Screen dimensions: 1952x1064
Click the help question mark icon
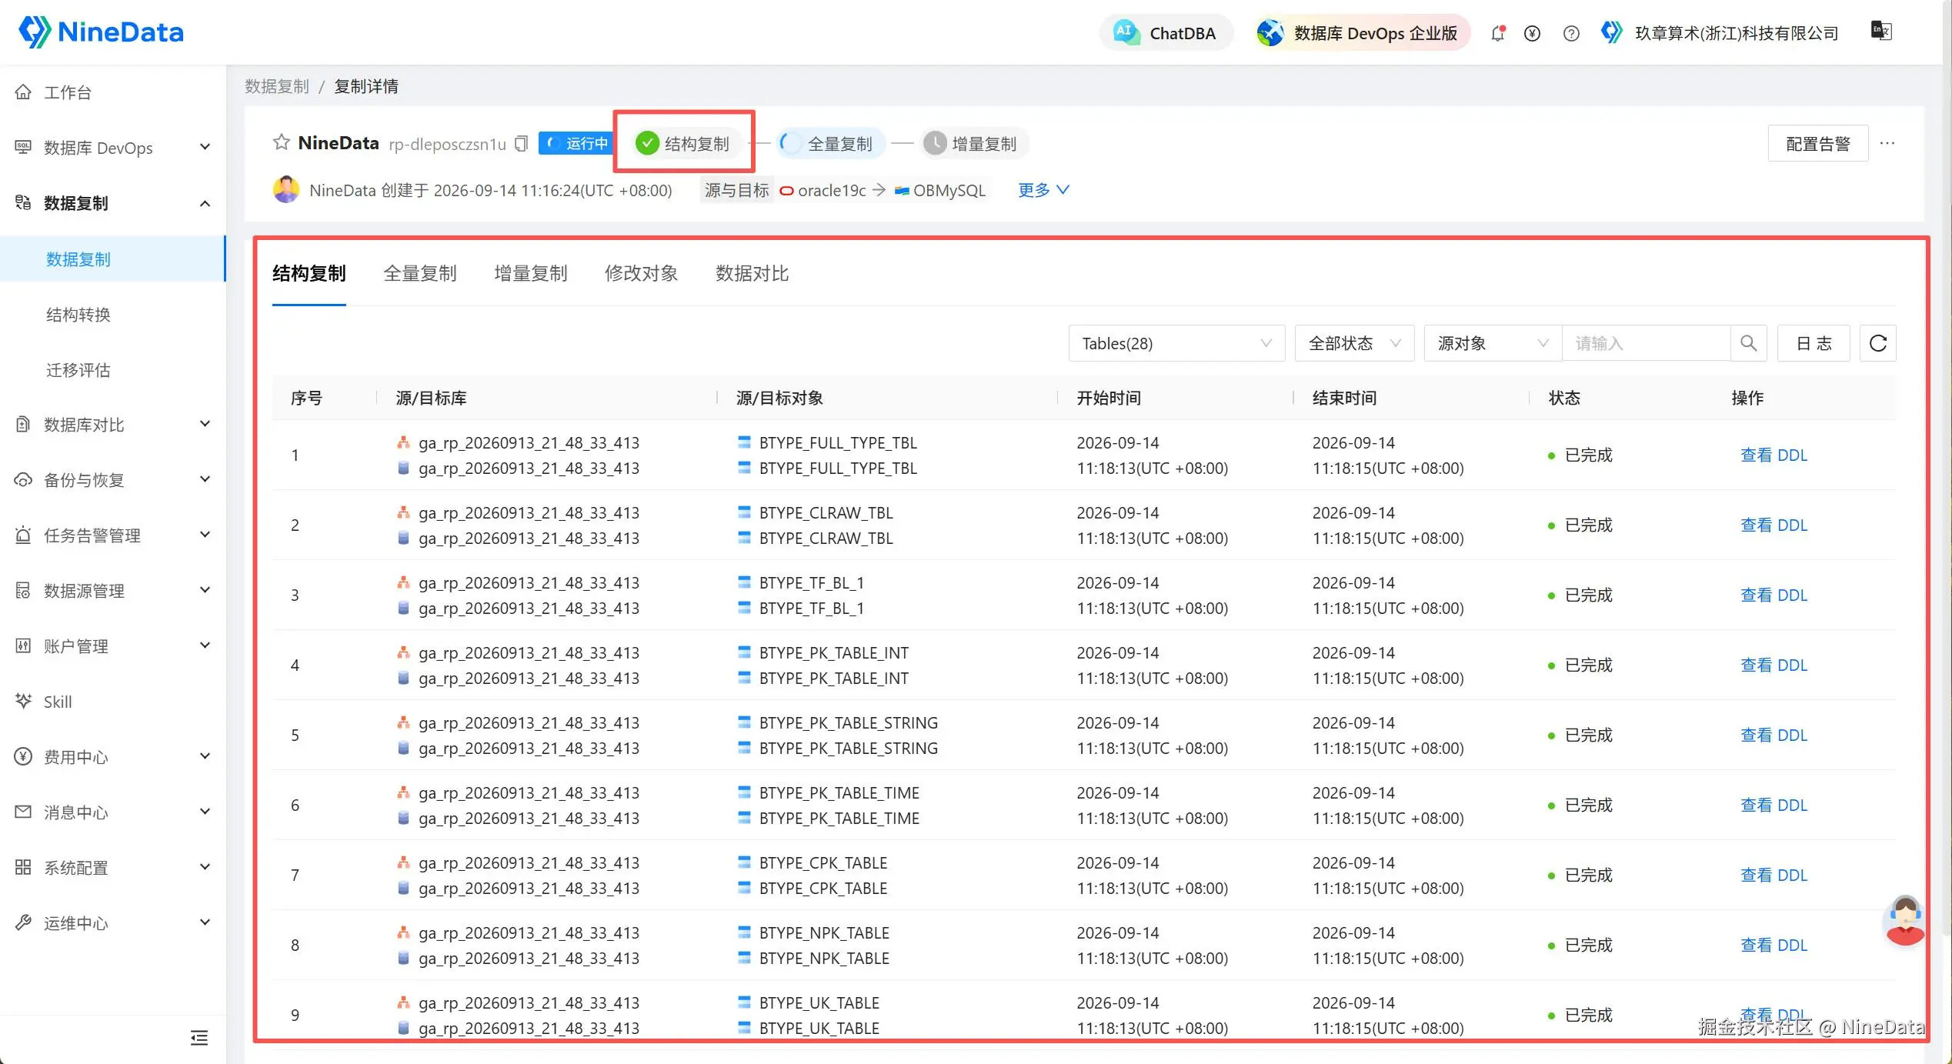point(1571,33)
